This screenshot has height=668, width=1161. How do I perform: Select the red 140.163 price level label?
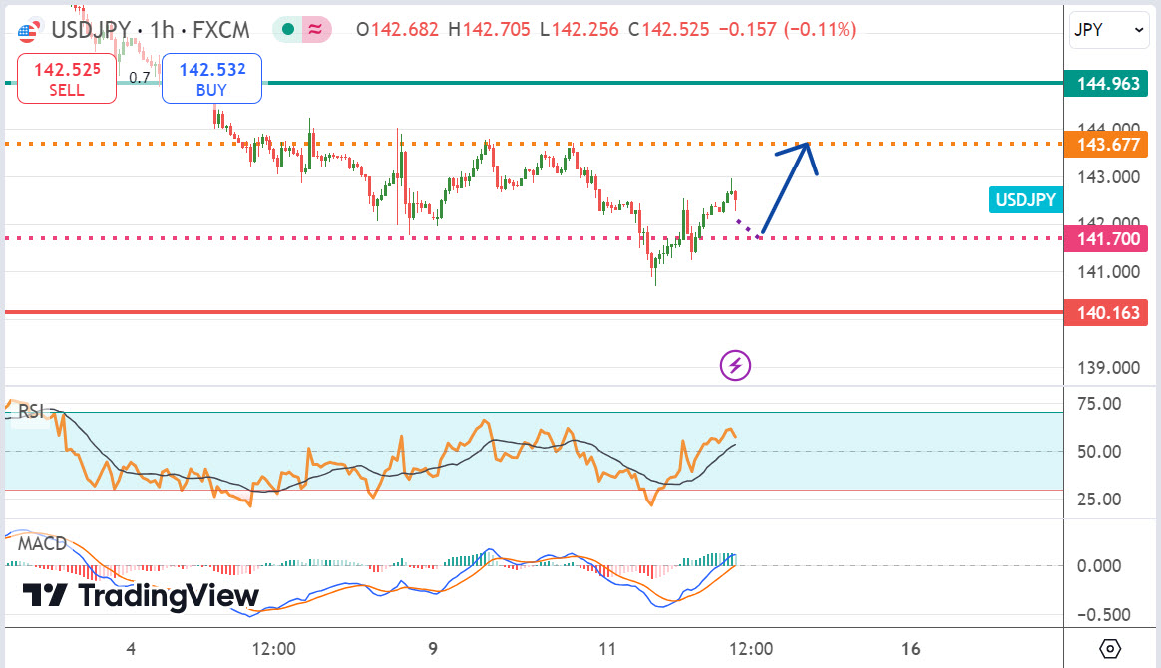(1106, 313)
